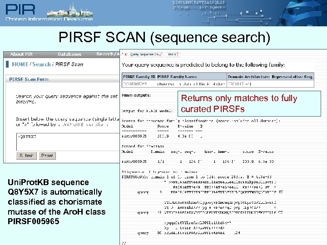Click the Submit button
327x245 pixels.
pos(26,156)
